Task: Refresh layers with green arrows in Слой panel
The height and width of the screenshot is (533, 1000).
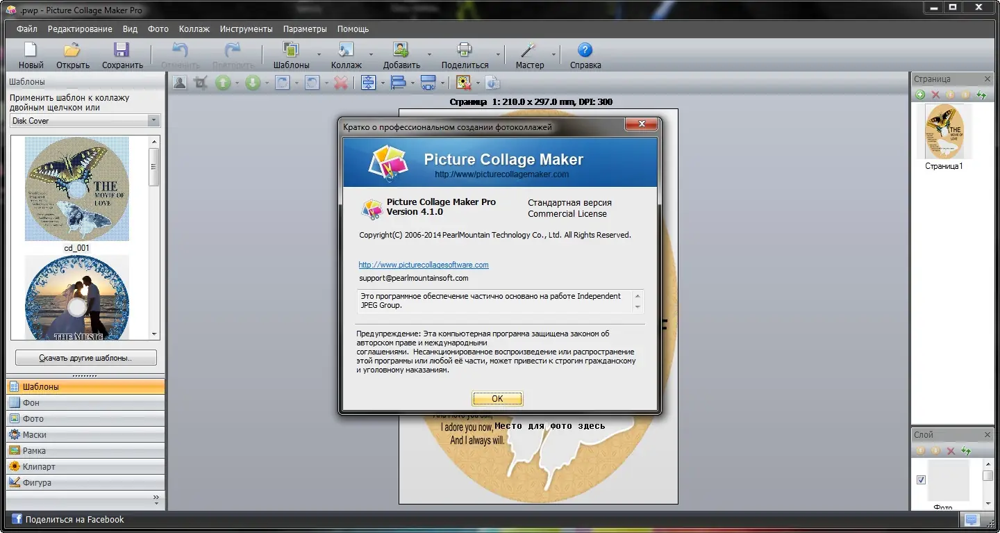Action: 966,451
